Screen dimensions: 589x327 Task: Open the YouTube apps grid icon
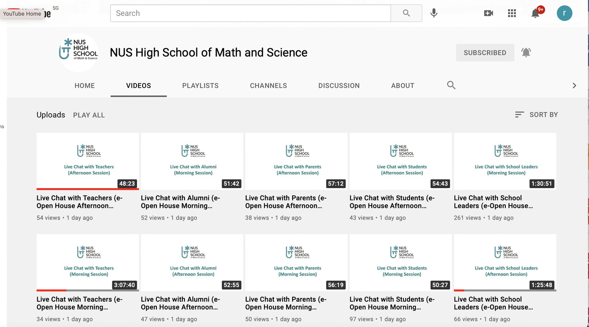pos(512,13)
